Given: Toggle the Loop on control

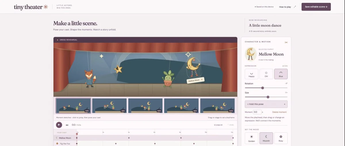Looking at the screenshot, I should pos(218,125).
